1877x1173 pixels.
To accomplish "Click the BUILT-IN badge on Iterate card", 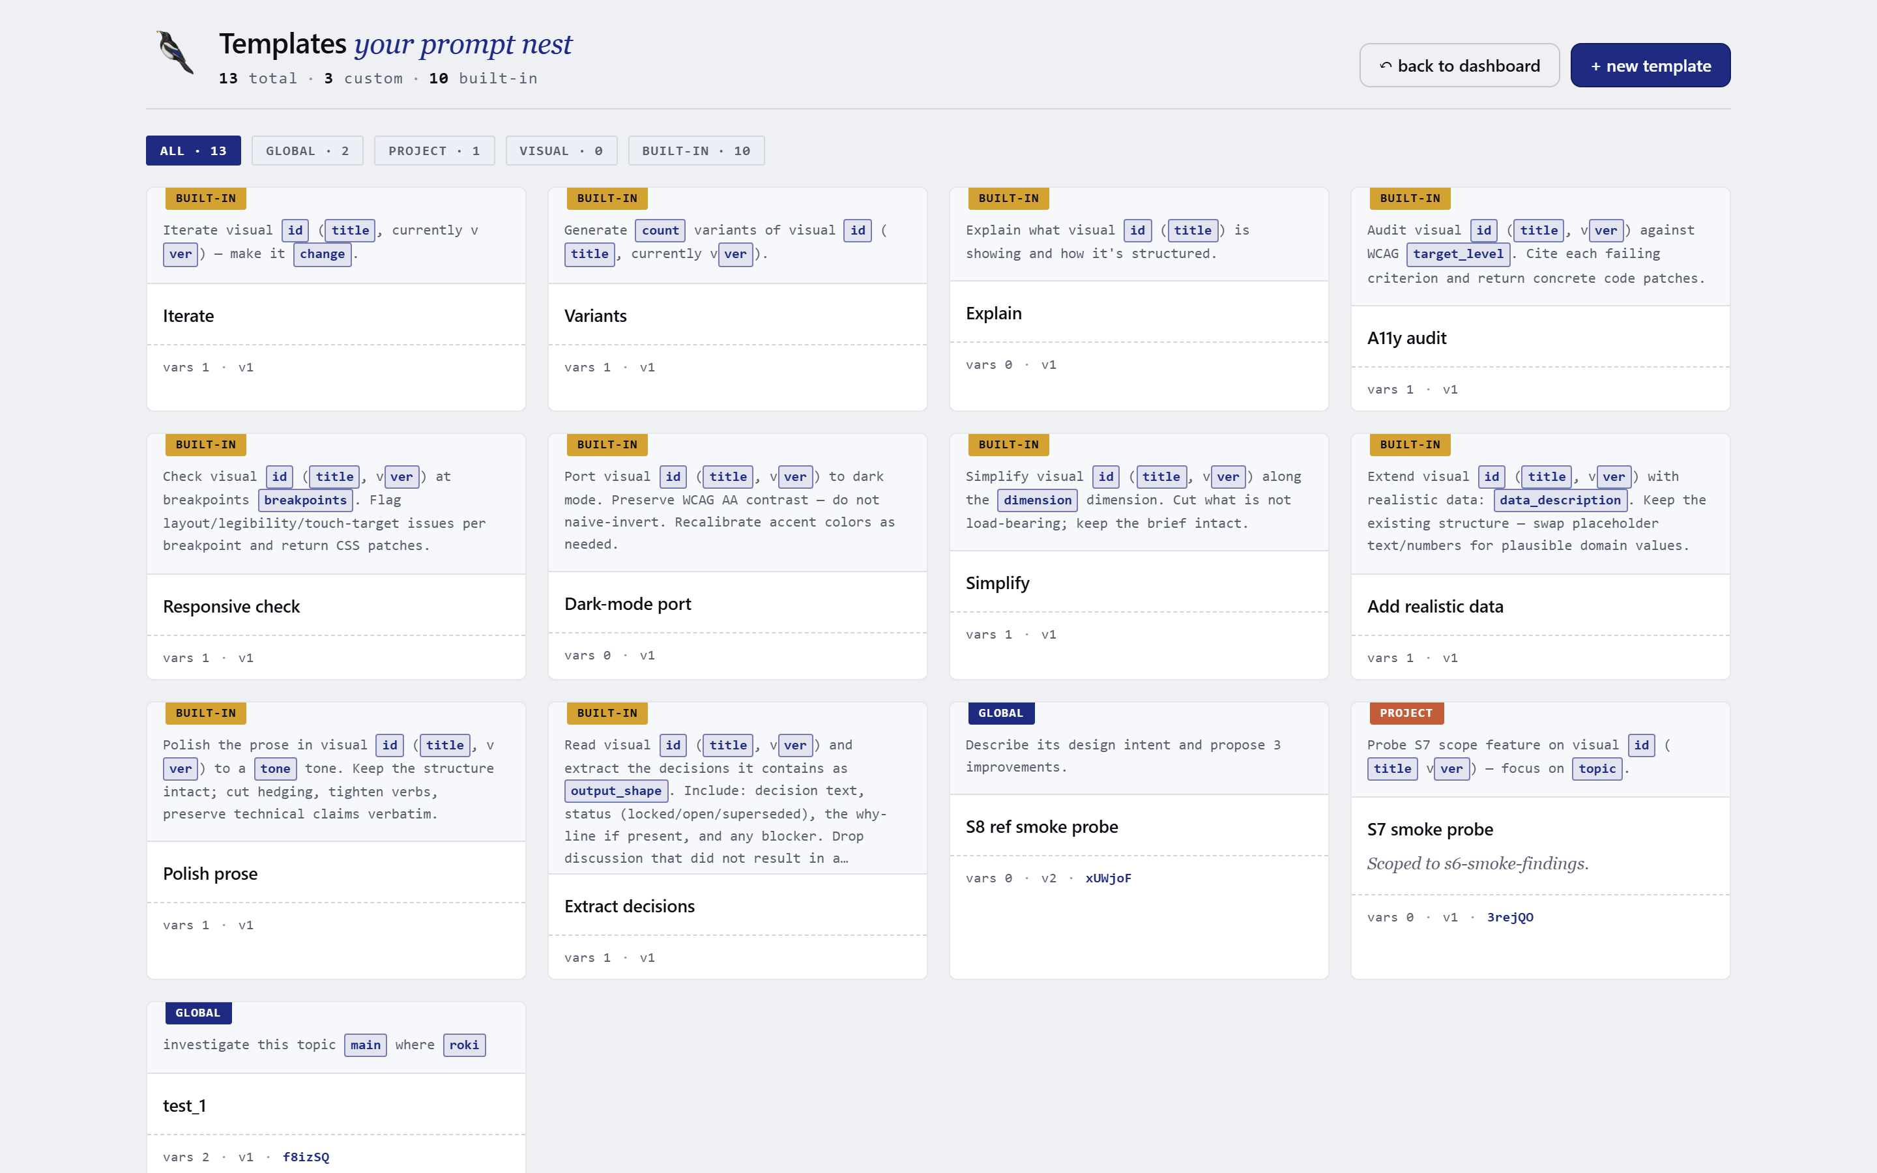I will click(x=205, y=199).
